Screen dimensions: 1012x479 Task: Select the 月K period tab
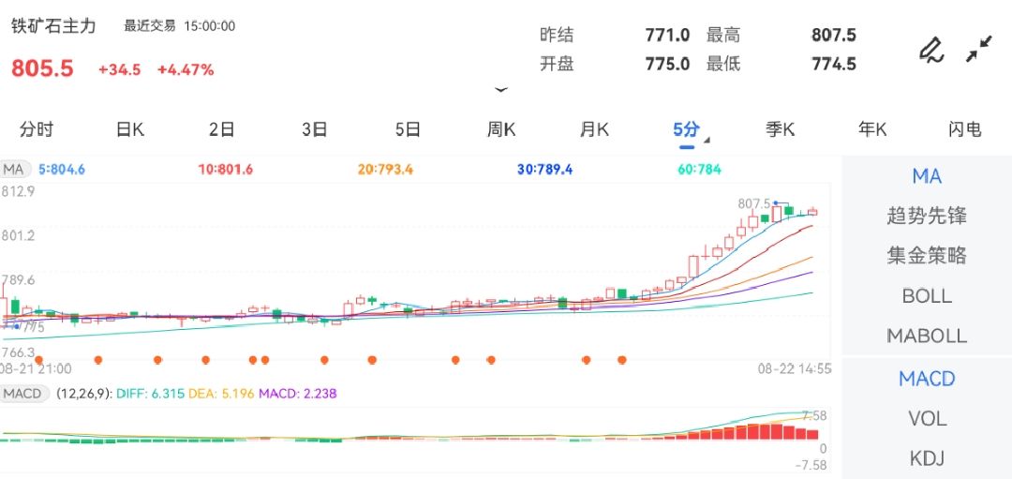coord(594,130)
